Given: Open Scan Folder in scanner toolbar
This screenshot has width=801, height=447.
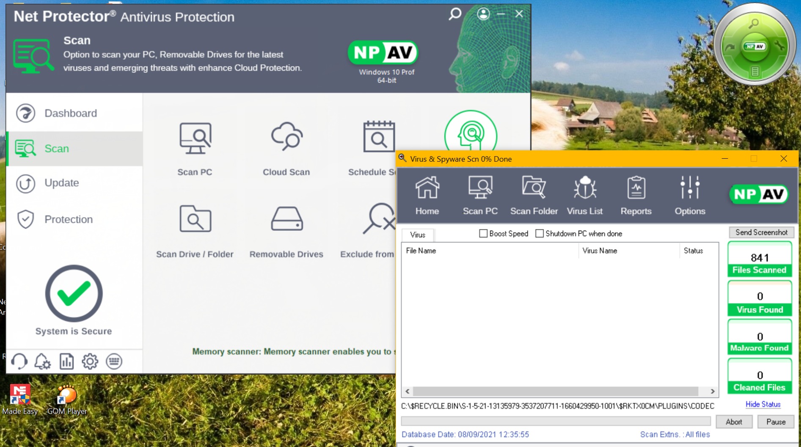Looking at the screenshot, I should click(x=534, y=195).
